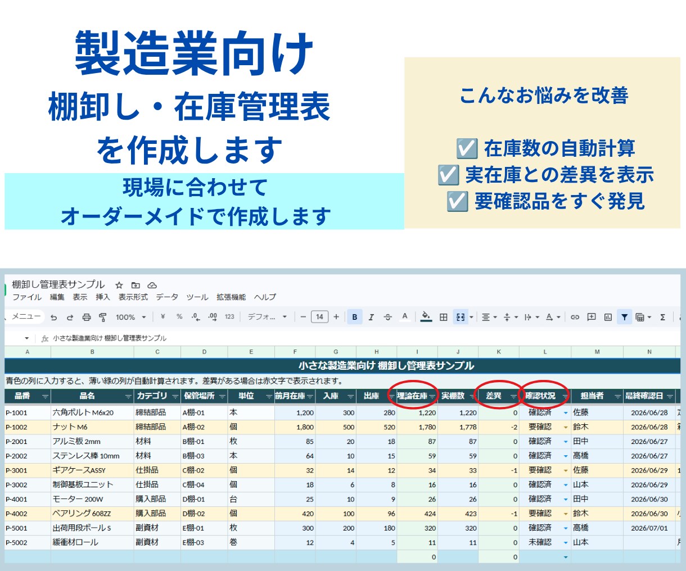Open the メニュー search box
The height and width of the screenshot is (571, 686).
[x=25, y=317]
